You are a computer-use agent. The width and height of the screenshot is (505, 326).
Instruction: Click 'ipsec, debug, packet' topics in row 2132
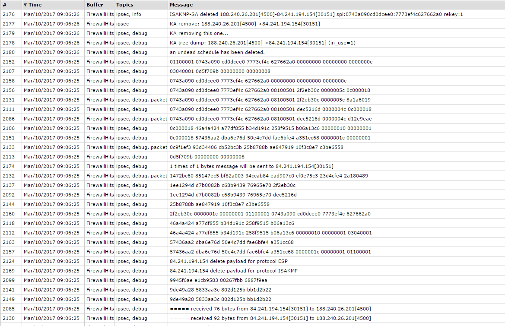click(142, 176)
